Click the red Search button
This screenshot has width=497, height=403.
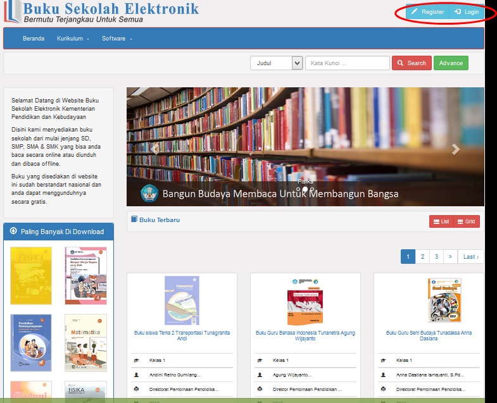(x=412, y=63)
